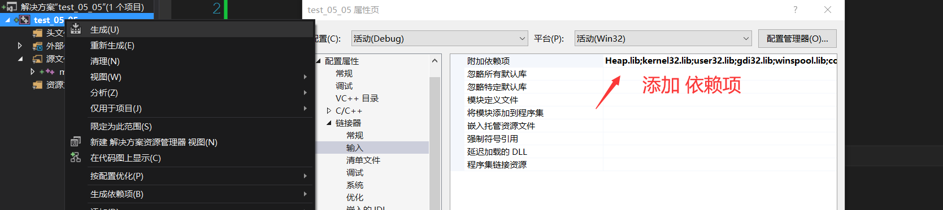943x210 pixels.
Task: Open the 分析(Z) submenu
Action: 190,92
